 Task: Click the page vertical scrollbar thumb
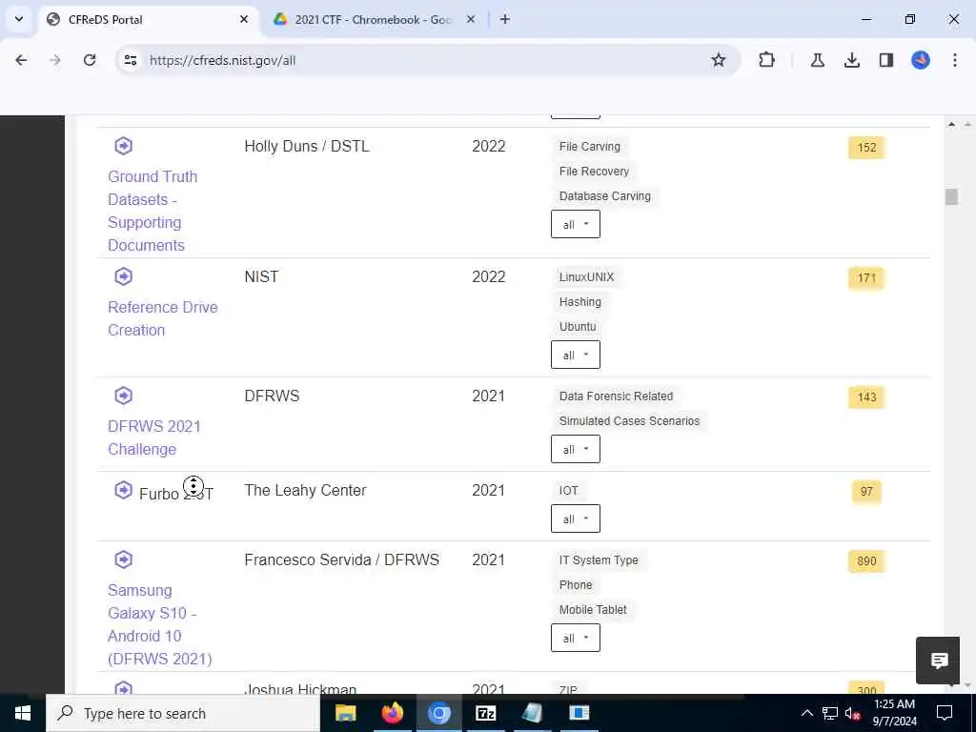click(x=951, y=196)
